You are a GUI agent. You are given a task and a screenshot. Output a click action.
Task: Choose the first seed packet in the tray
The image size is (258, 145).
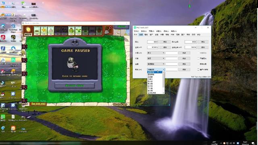37,31
